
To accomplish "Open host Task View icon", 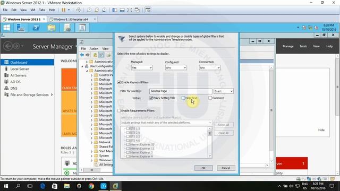I will 30,186.
